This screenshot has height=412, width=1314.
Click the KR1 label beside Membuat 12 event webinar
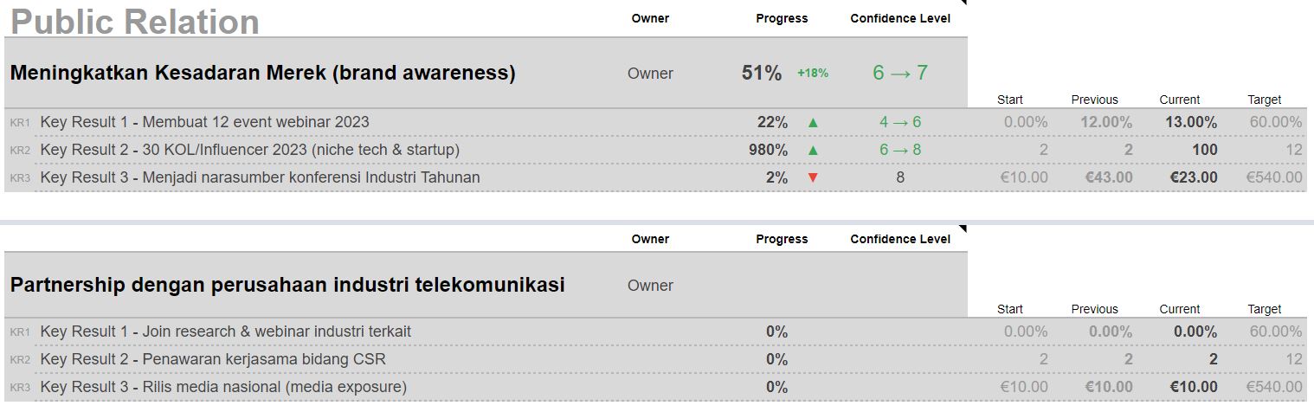pos(21,123)
